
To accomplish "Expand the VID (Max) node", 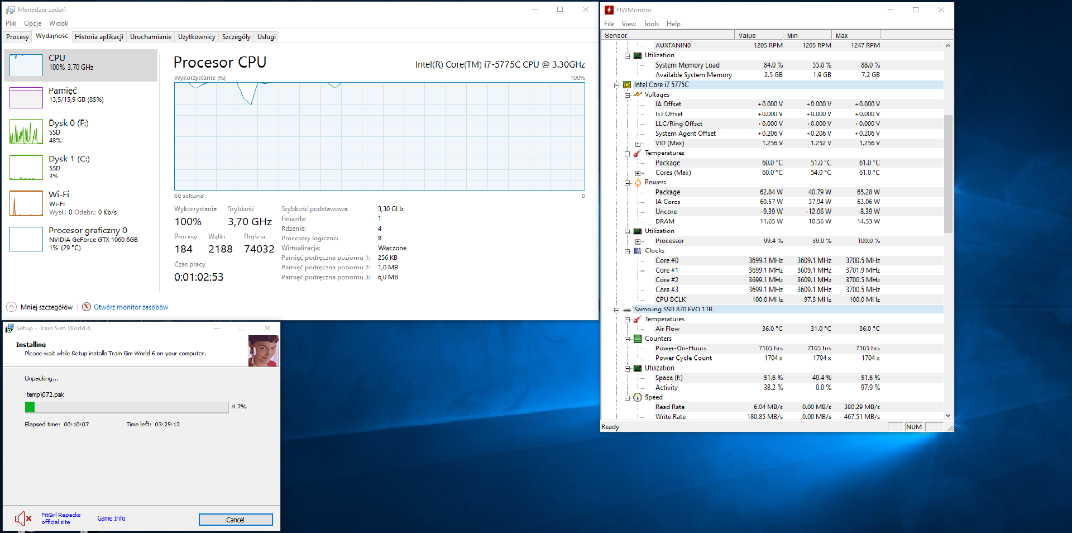I will coord(638,144).
